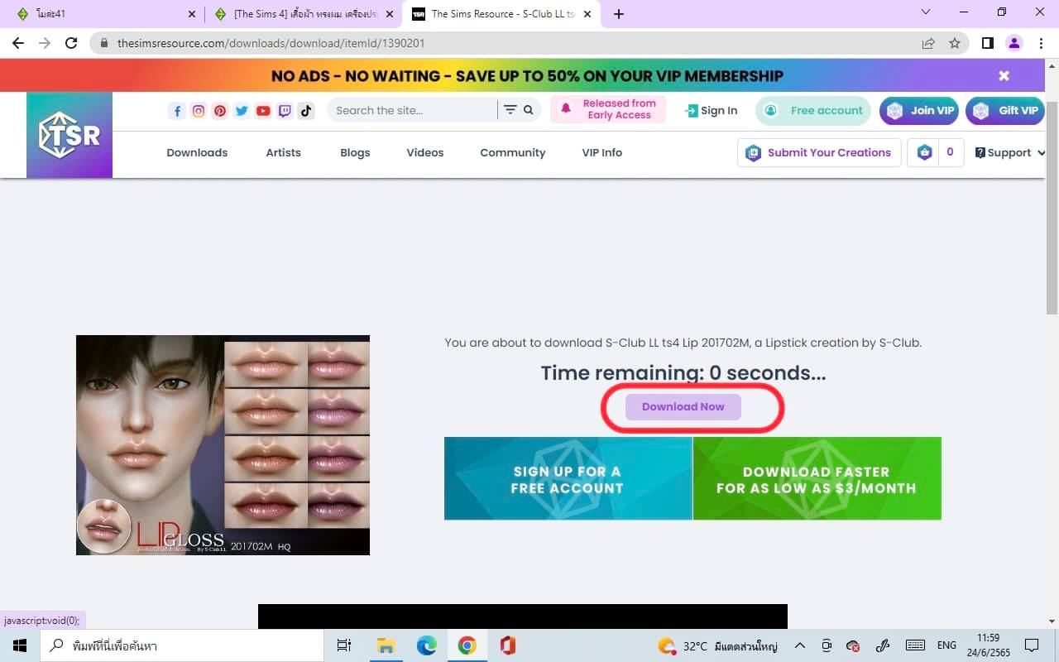
Task: Open the tab search dropdown arrow
Action: pyautogui.click(x=926, y=12)
